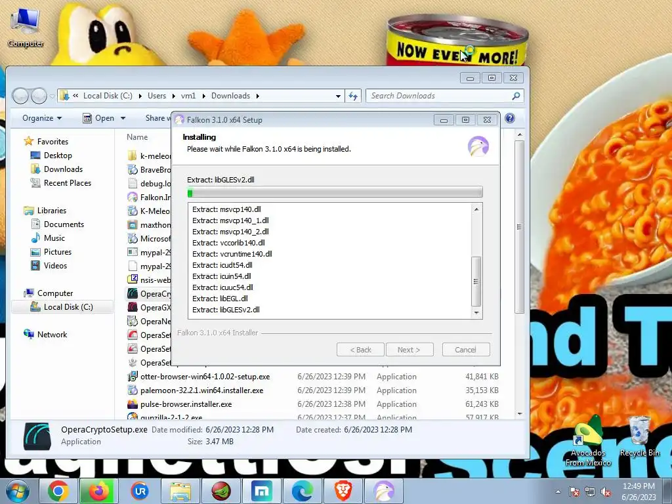Launch Maxthon from taskbar
This screenshot has height=504, width=672.
[x=261, y=491]
